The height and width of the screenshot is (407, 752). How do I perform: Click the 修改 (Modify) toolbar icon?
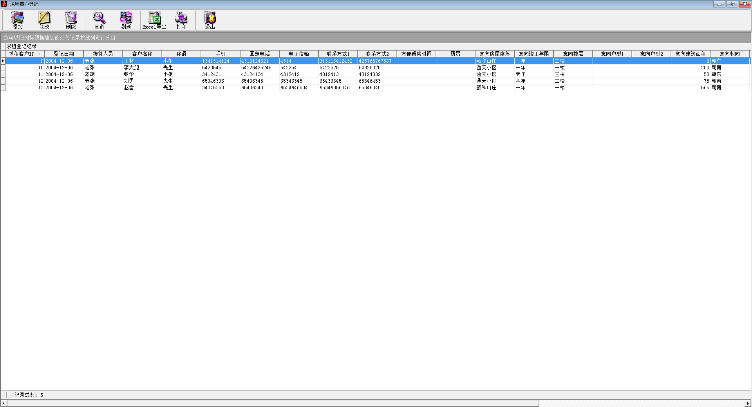point(44,20)
